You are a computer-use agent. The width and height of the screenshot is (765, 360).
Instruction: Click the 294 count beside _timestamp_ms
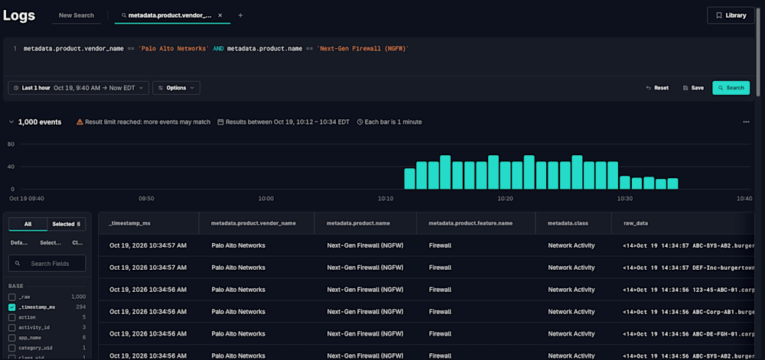pyautogui.click(x=80, y=307)
